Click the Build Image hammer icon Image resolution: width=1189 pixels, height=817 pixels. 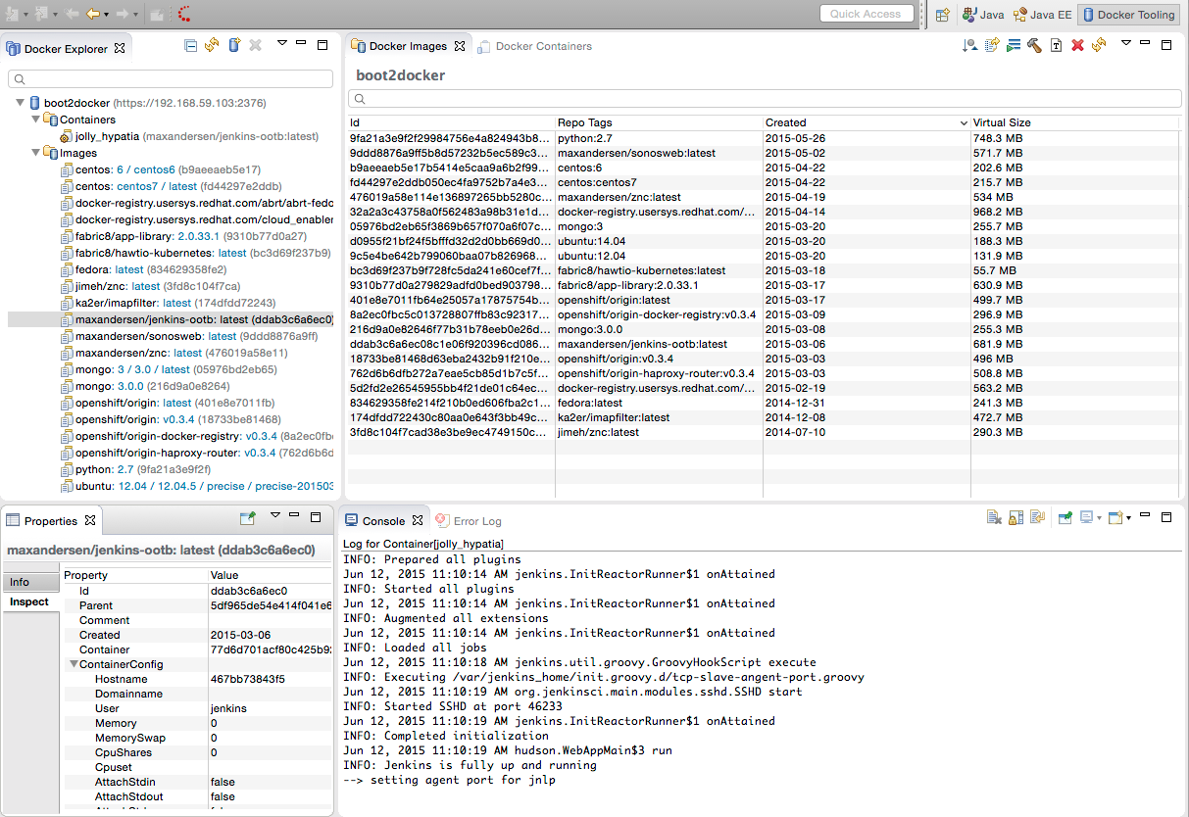click(1034, 45)
